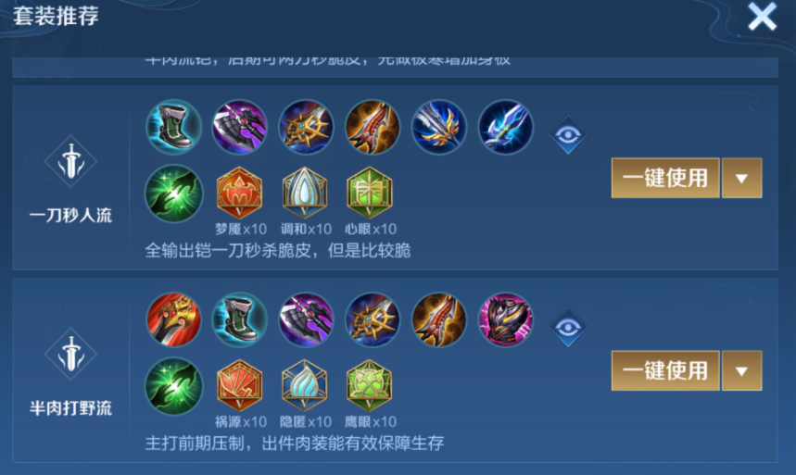
Task: Click the 隐匿x10 blue rune icon
Action: (x=304, y=386)
